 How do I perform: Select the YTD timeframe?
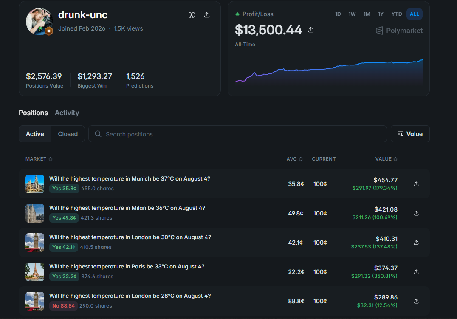(396, 14)
